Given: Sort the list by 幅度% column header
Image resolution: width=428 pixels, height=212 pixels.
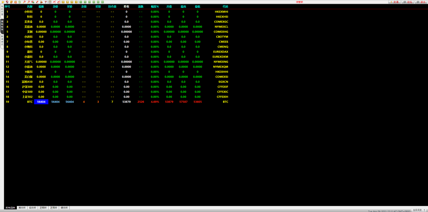Looking at the screenshot, I should coord(155,7).
